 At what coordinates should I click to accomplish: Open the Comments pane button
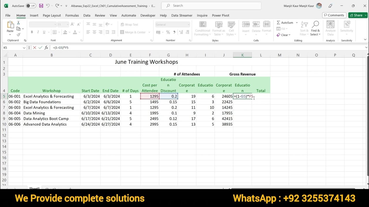pos(334,15)
